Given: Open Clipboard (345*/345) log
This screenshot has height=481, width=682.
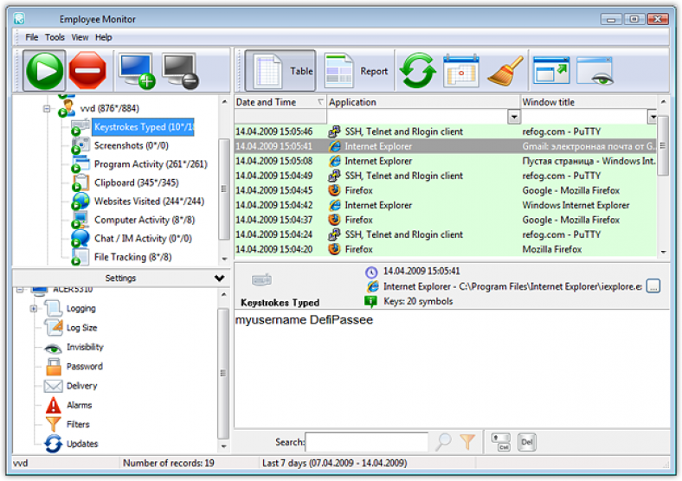Looking at the screenshot, I should pos(136,183).
